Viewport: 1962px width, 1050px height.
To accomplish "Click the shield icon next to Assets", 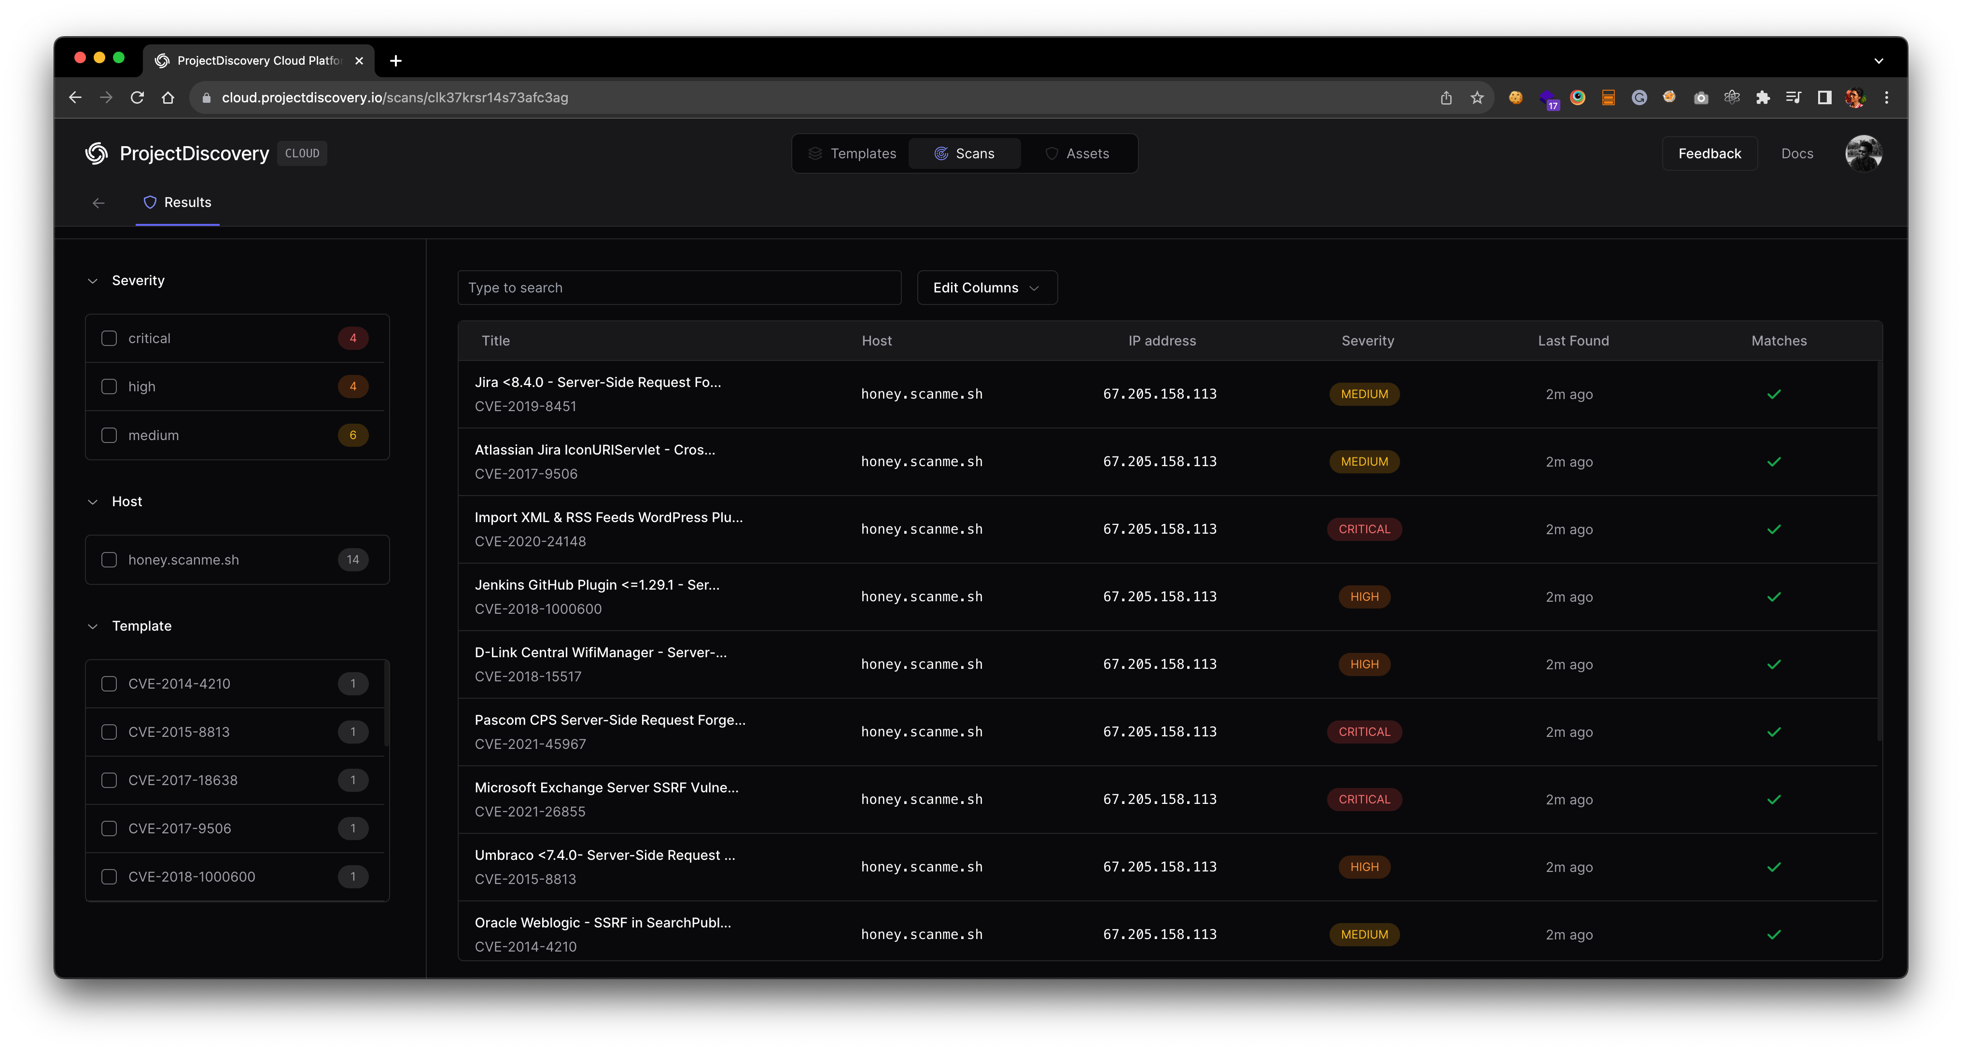I will click(1052, 153).
